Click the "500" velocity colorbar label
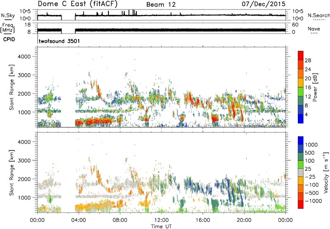The width and height of the screenshot is (330, 229). point(310,153)
